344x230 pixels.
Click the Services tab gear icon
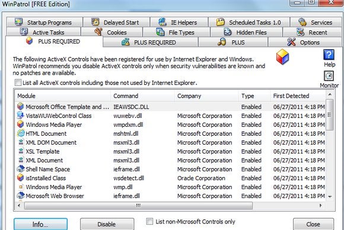(302, 22)
